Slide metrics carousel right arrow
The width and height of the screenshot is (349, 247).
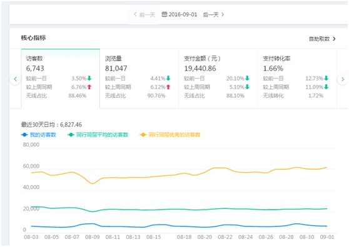[x=343, y=79]
